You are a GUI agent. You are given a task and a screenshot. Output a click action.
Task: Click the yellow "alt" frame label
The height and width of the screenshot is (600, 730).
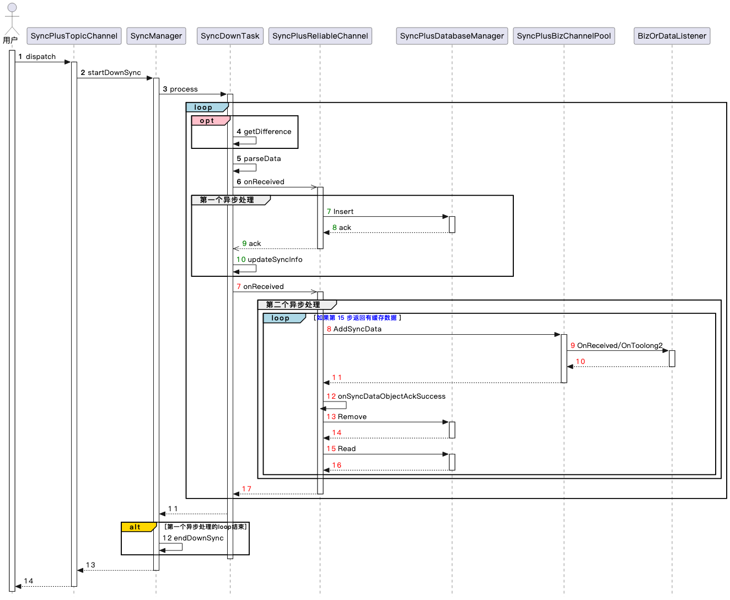pos(138,527)
